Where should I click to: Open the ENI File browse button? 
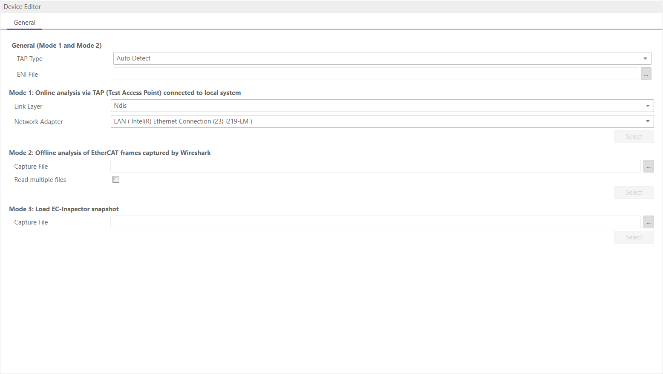(x=646, y=74)
